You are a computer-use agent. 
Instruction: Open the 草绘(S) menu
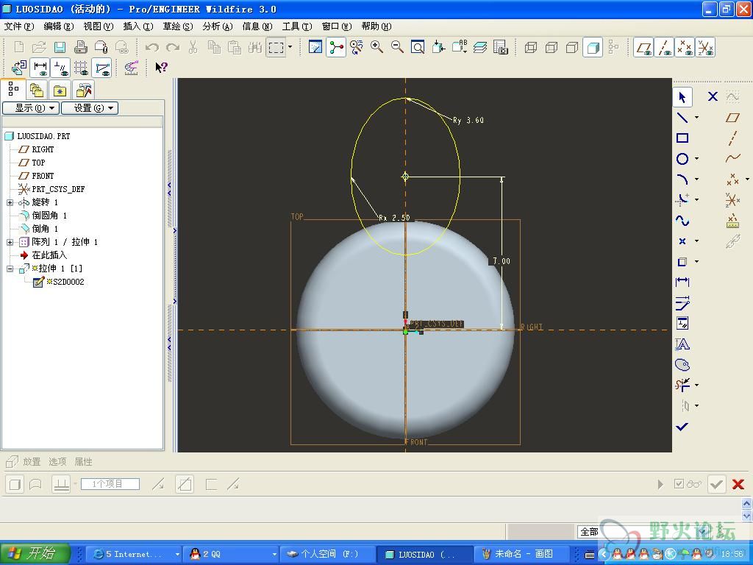178,26
